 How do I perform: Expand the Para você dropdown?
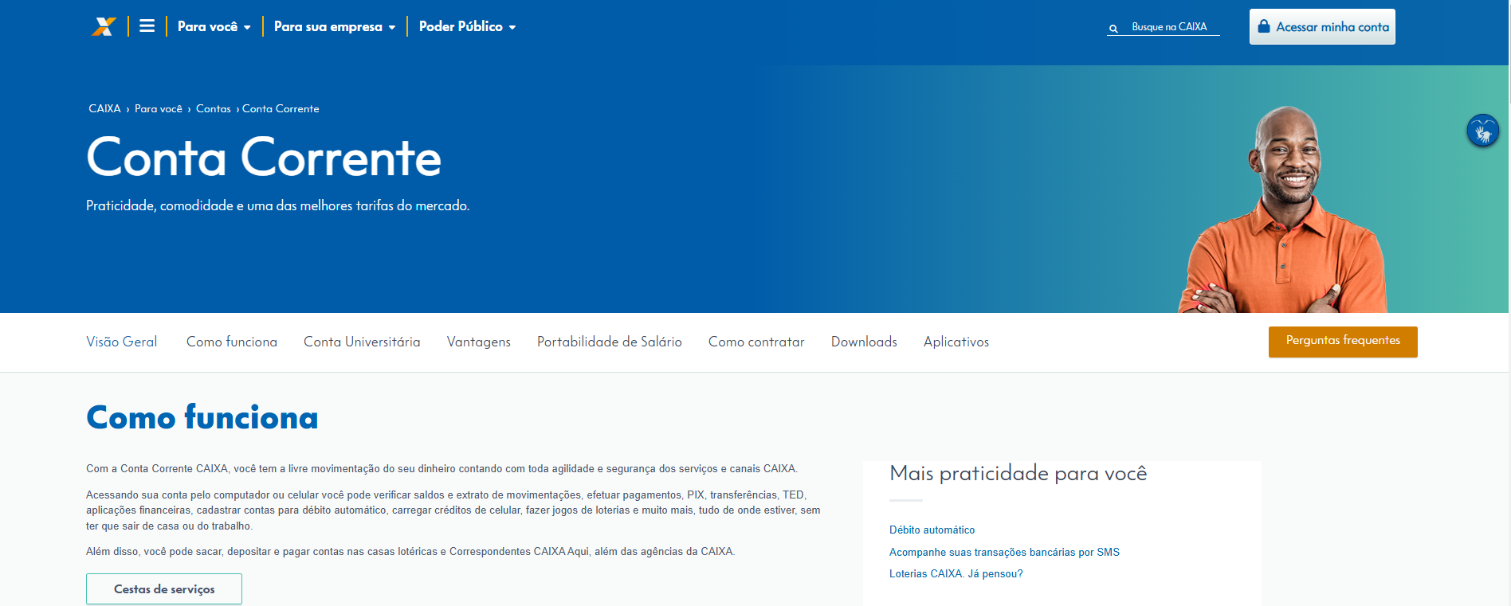point(214,27)
